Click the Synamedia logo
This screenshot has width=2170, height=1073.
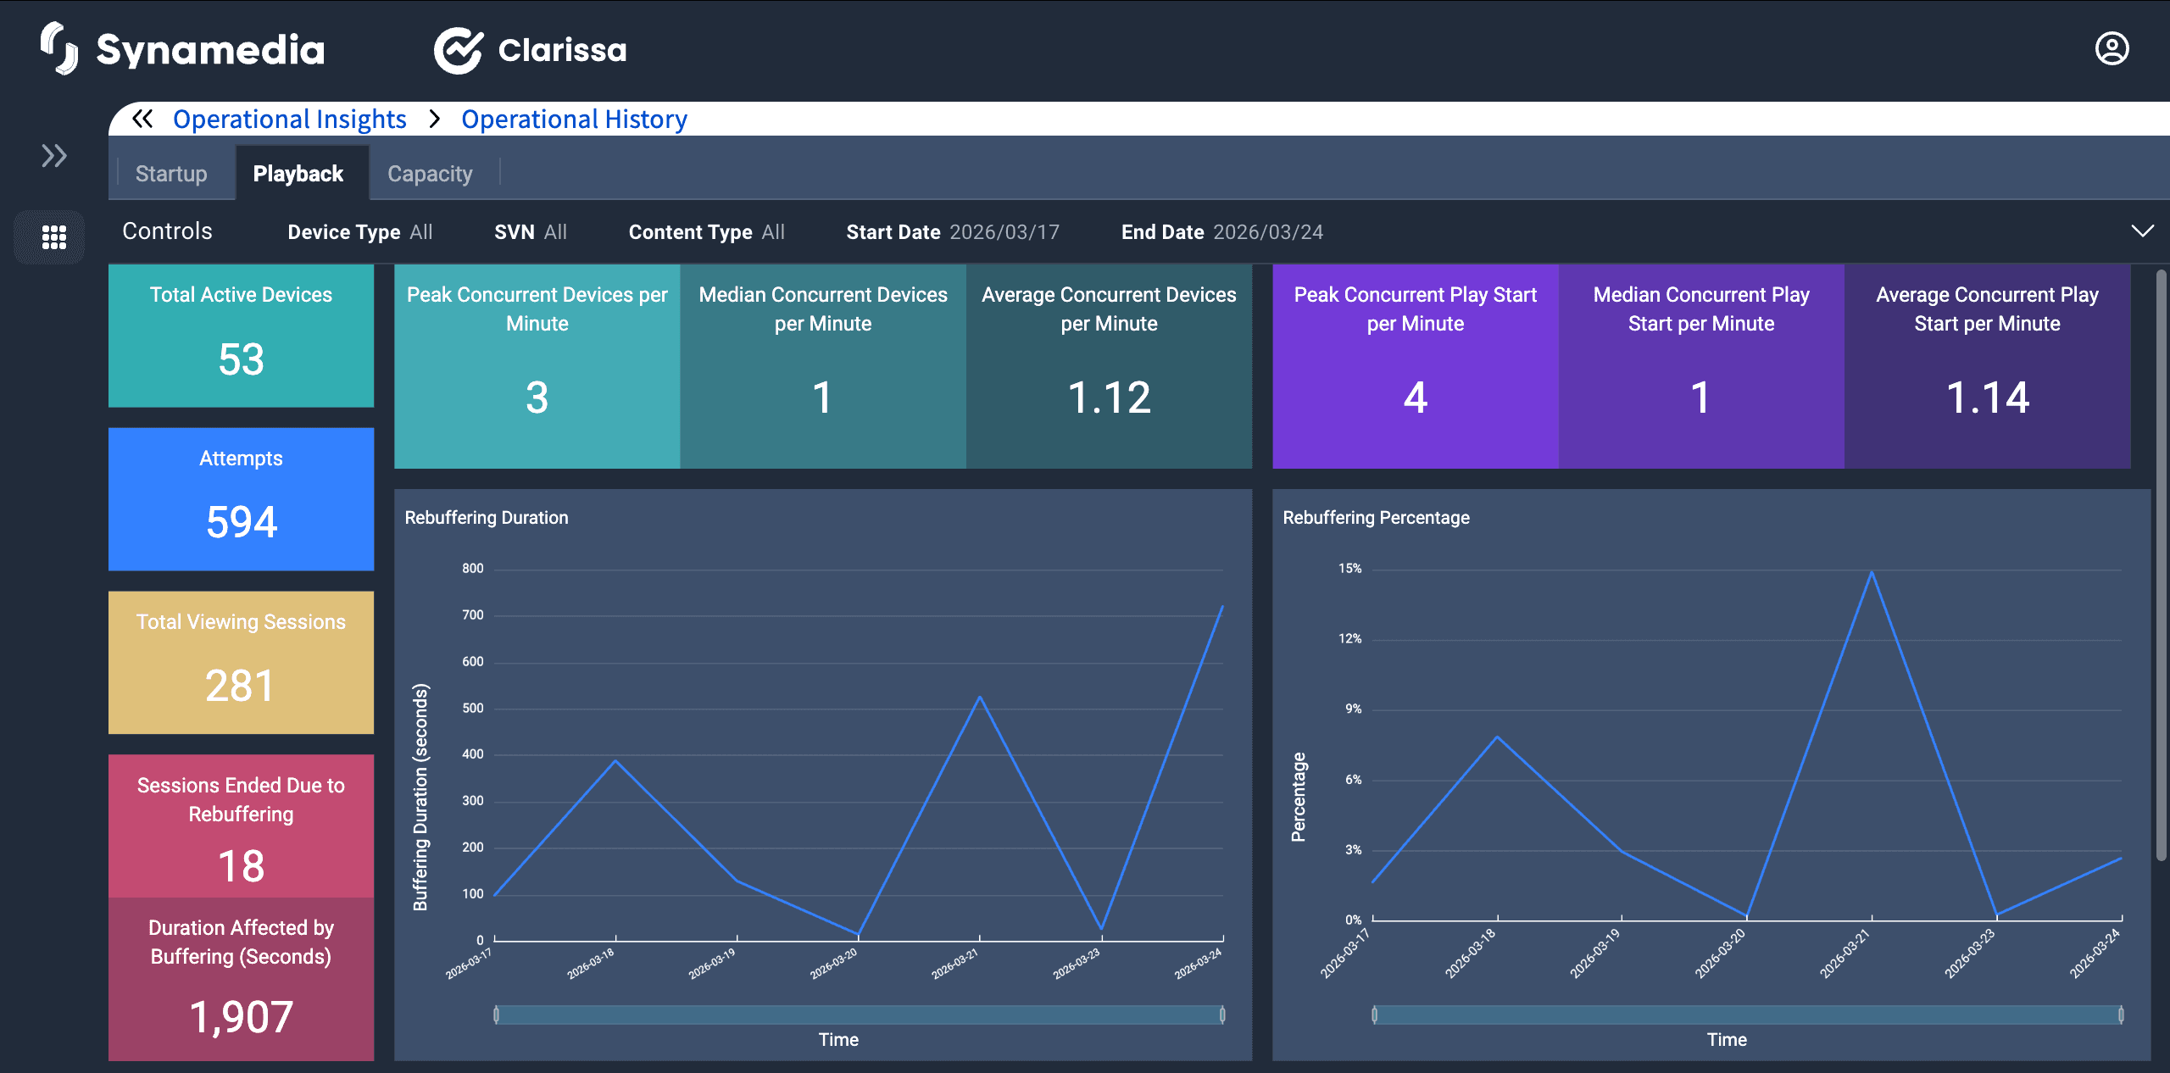coord(183,49)
